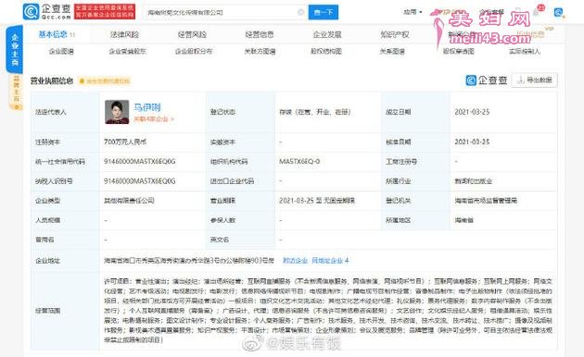Open the 关系图谱 link

(x=392, y=51)
